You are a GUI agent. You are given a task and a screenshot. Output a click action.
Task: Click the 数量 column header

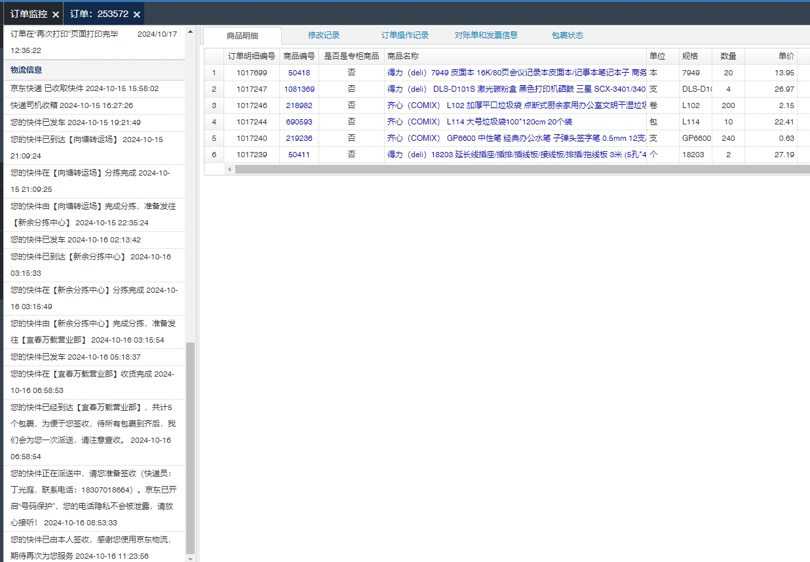(x=728, y=56)
